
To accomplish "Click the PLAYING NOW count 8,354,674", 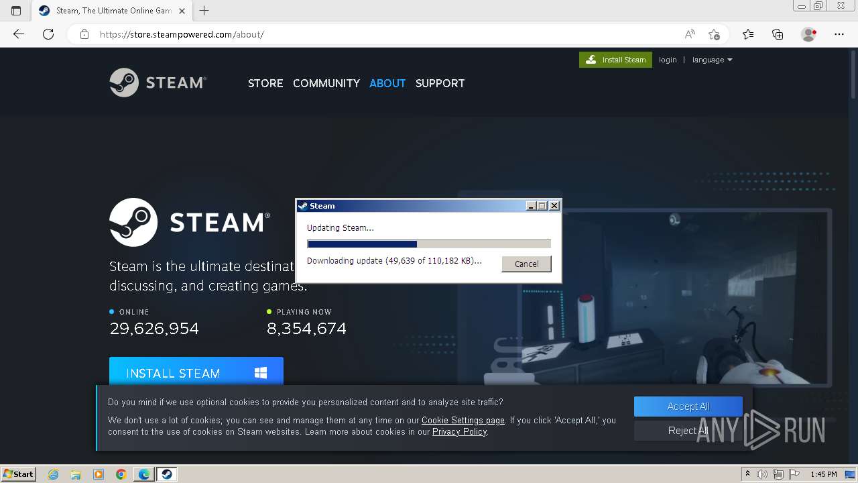I will [306, 329].
